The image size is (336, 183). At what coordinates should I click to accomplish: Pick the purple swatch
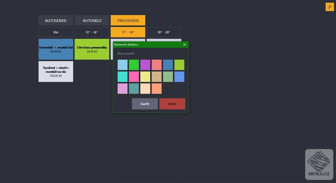pyautogui.click(x=145, y=65)
